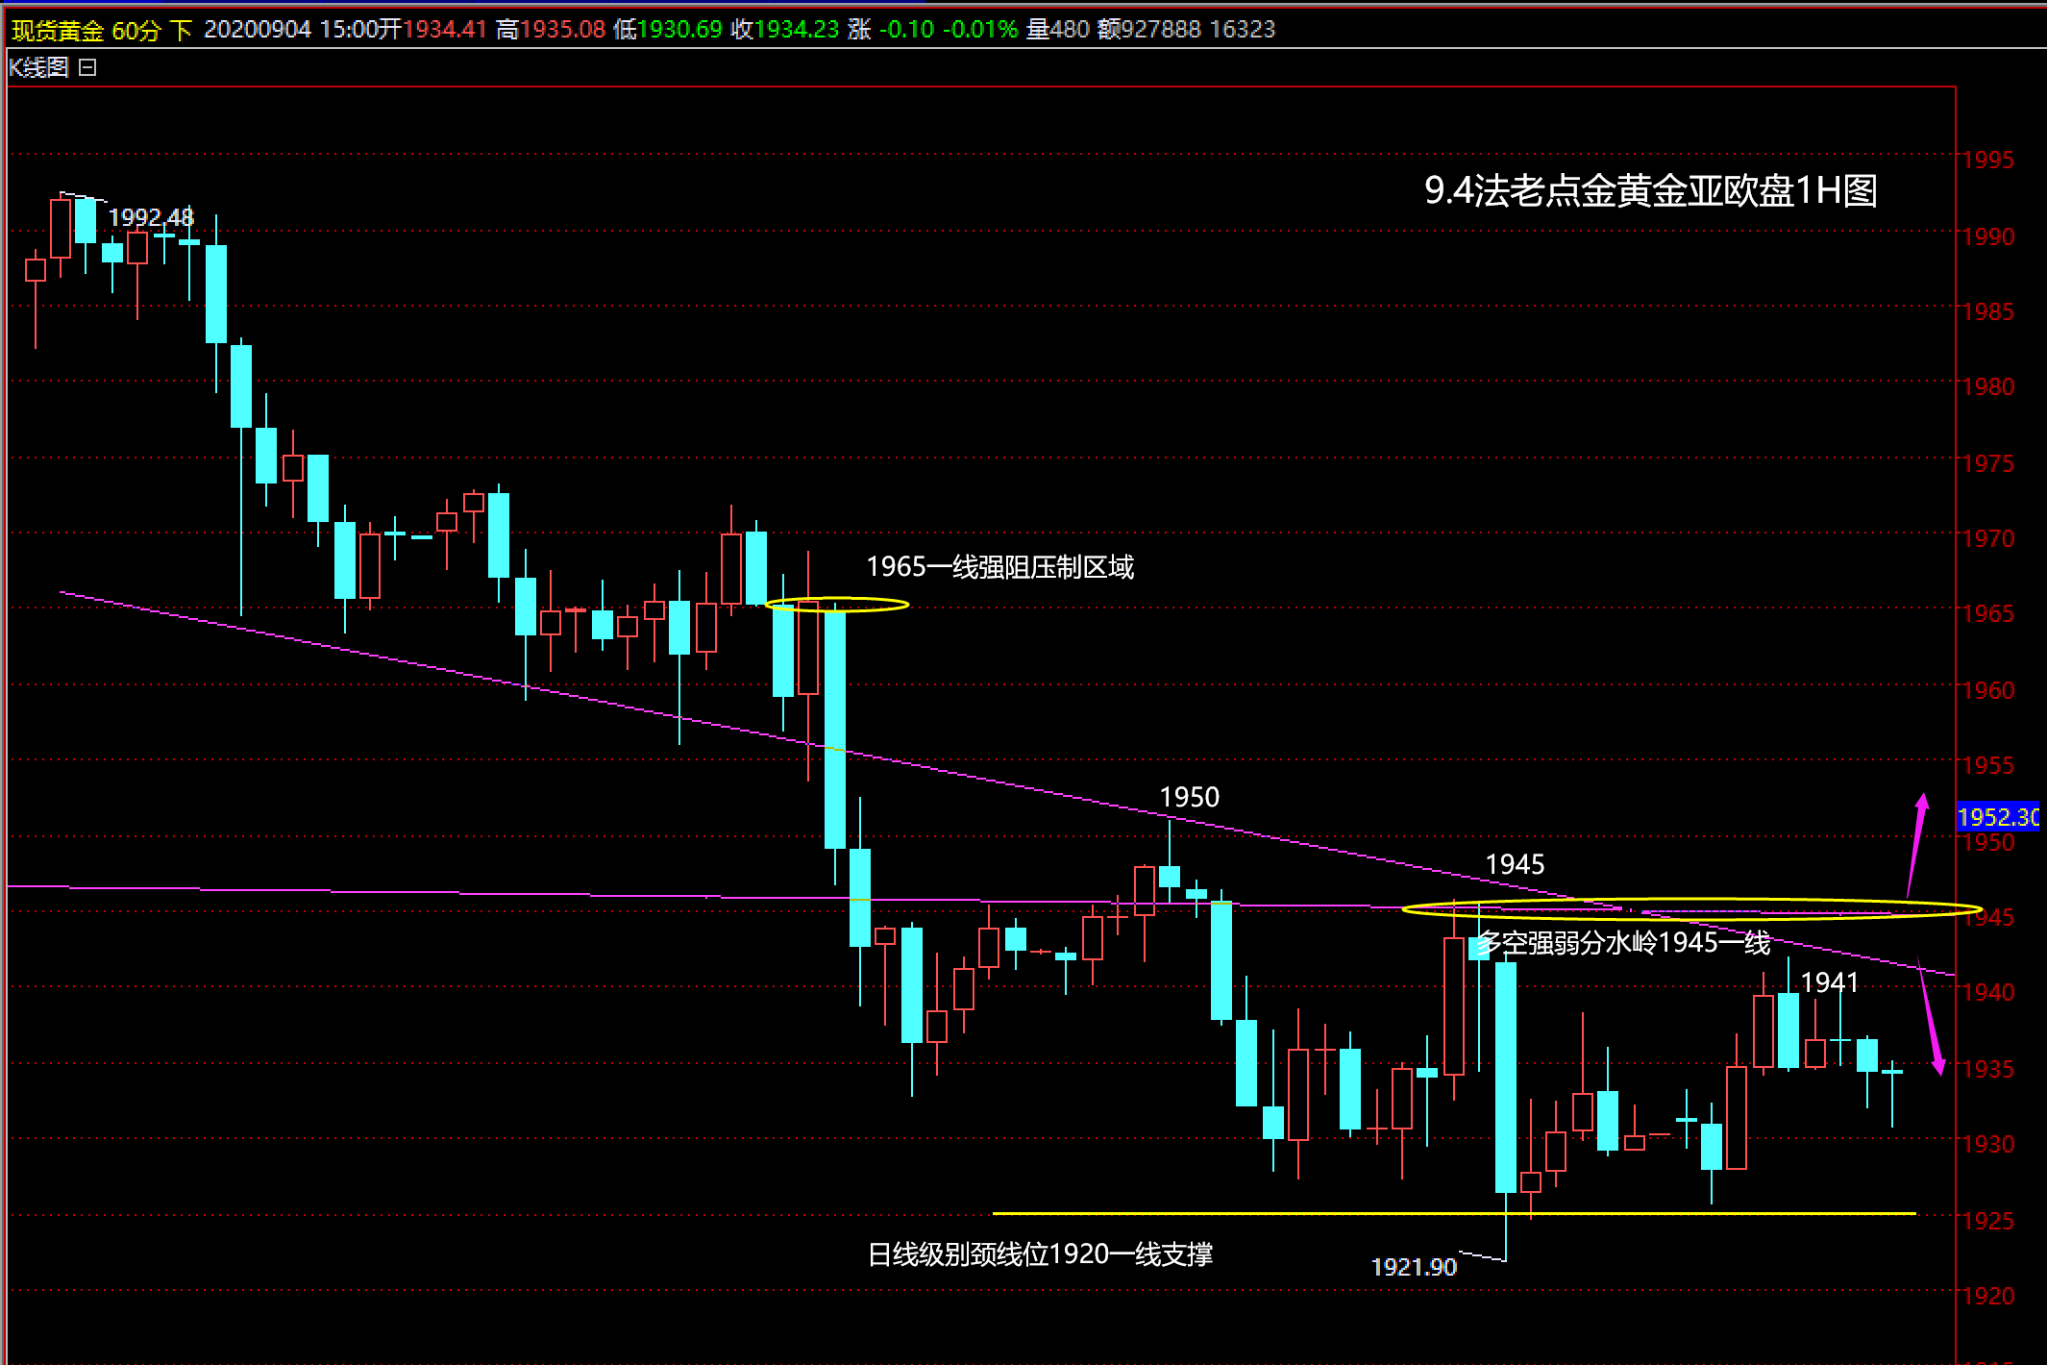The width and height of the screenshot is (2047, 1365).
Task: Select the yellow ellipse at 1965
Action: tap(836, 605)
